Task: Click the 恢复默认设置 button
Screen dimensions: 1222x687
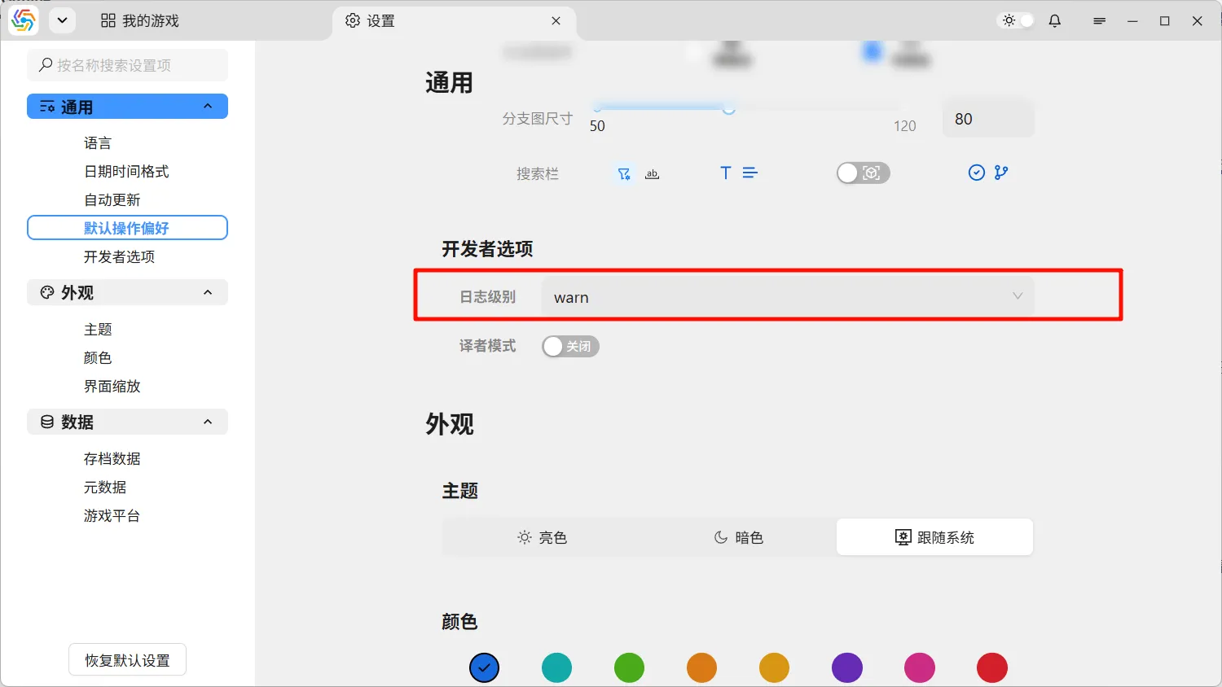Action: (x=127, y=660)
